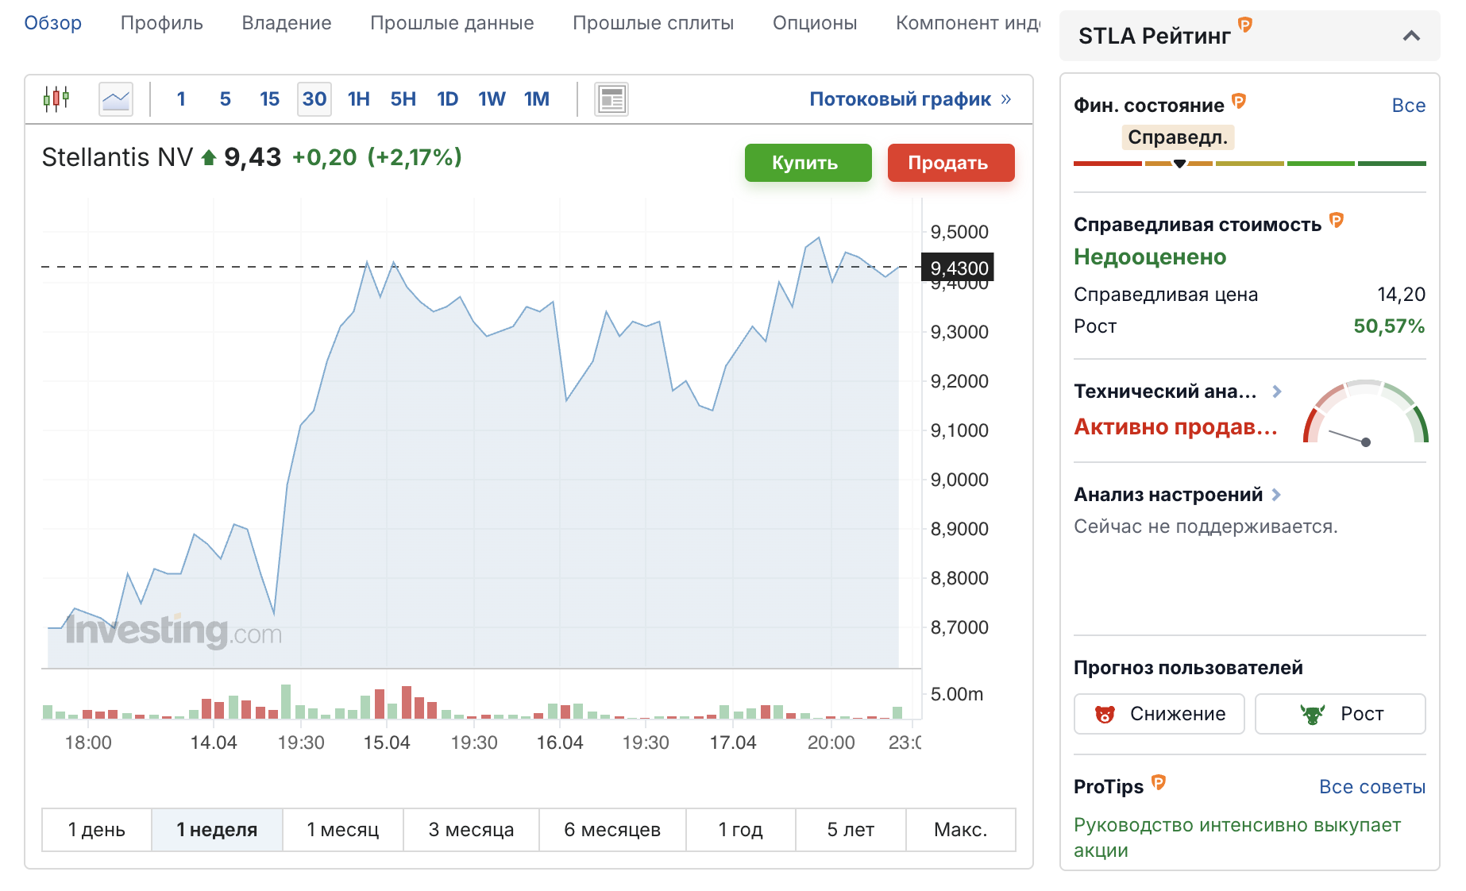Viewport: 1466px width, 891px height.
Task: Select the 1 год range
Action: point(740,830)
